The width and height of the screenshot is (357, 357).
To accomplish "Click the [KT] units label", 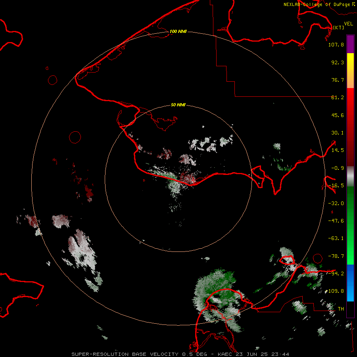I will (x=338, y=27).
